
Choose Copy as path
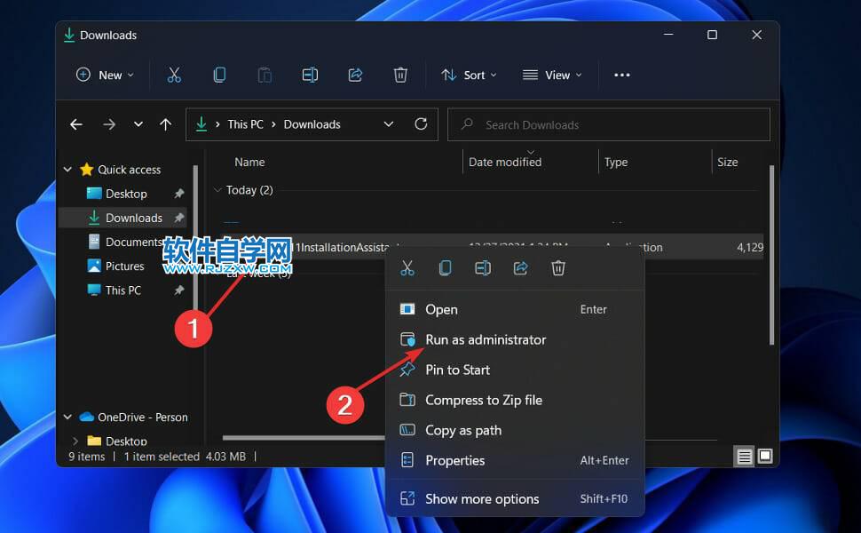[515, 430]
